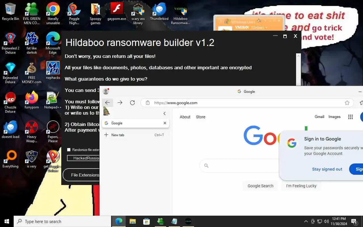Click the taskbar clock showing 12:41 PM
The image size is (363, 227).
(339, 221)
